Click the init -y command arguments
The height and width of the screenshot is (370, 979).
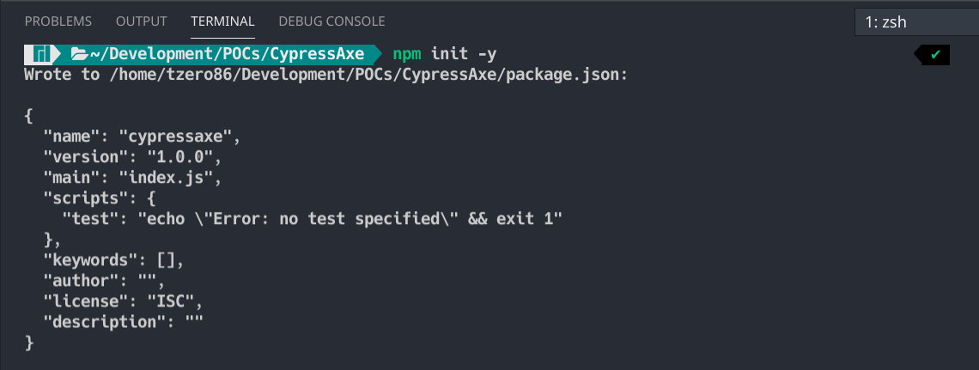coord(464,54)
